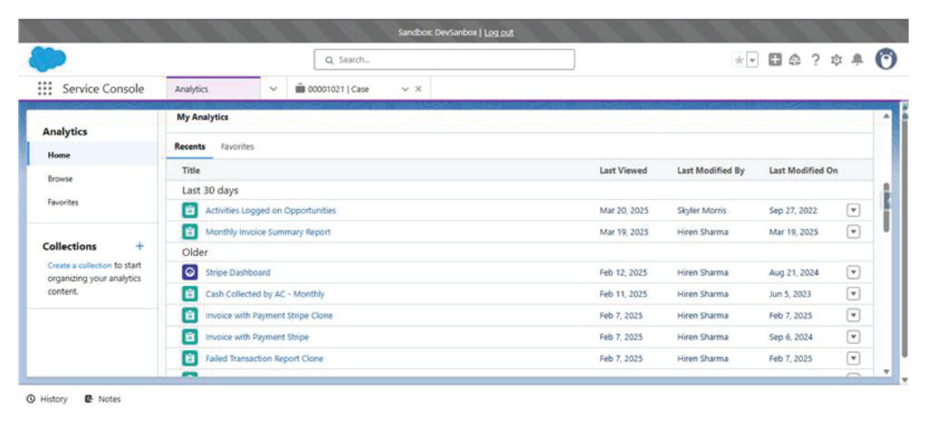Click report icon for Monthly Invoice Summary Report
This screenshot has width=927, height=427.
click(190, 232)
